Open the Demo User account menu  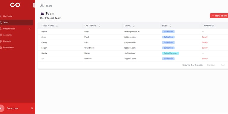coord(13,108)
